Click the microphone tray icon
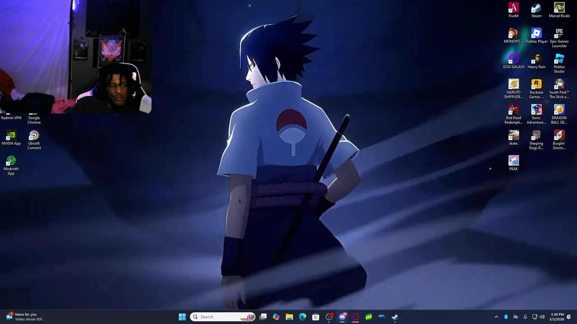The height and width of the screenshot is (324, 577). point(525,317)
